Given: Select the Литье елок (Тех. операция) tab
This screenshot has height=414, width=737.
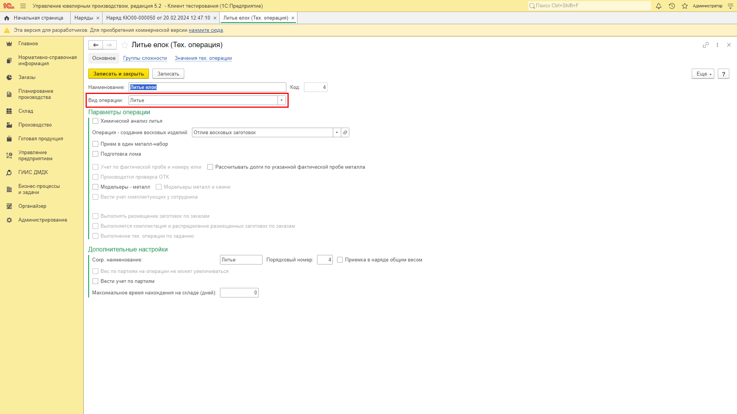Looking at the screenshot, I should [x=256, y=18].
